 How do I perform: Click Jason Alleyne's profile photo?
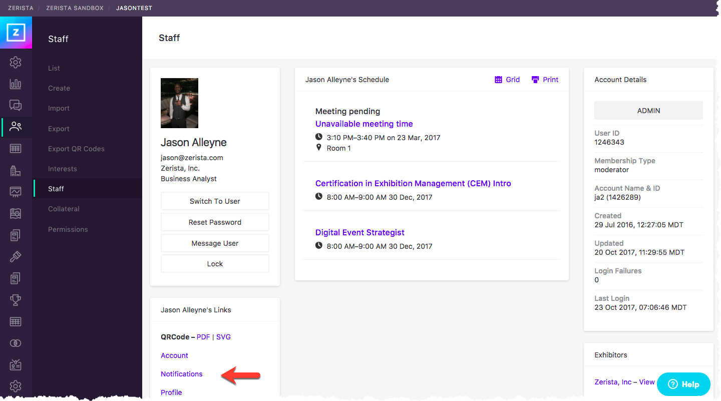pos(179,103)
